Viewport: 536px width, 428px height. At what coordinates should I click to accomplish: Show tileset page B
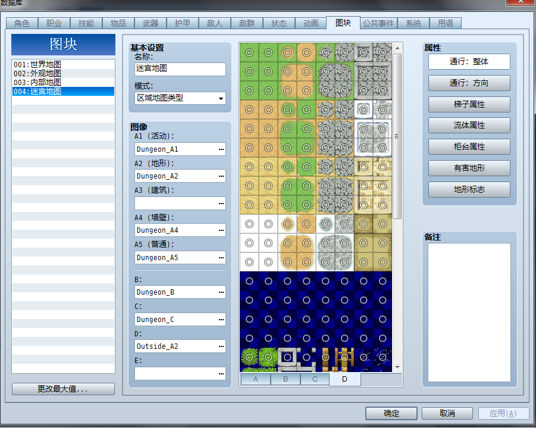pyautogui.click(x=286, y=379)
